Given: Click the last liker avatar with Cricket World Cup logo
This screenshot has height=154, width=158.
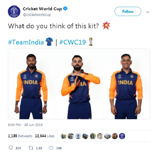Looking at the screenshot, I should (x=122, y=136).
